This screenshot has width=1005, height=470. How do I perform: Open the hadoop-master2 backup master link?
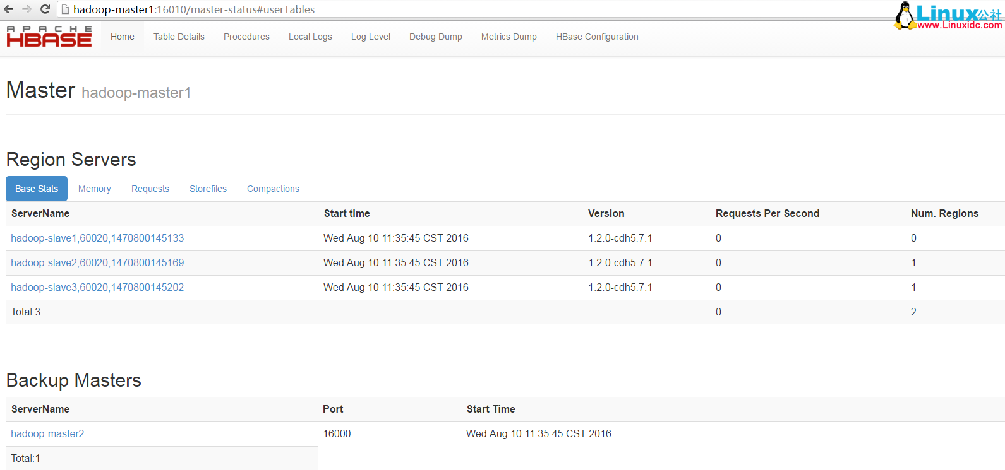(47, 433)
